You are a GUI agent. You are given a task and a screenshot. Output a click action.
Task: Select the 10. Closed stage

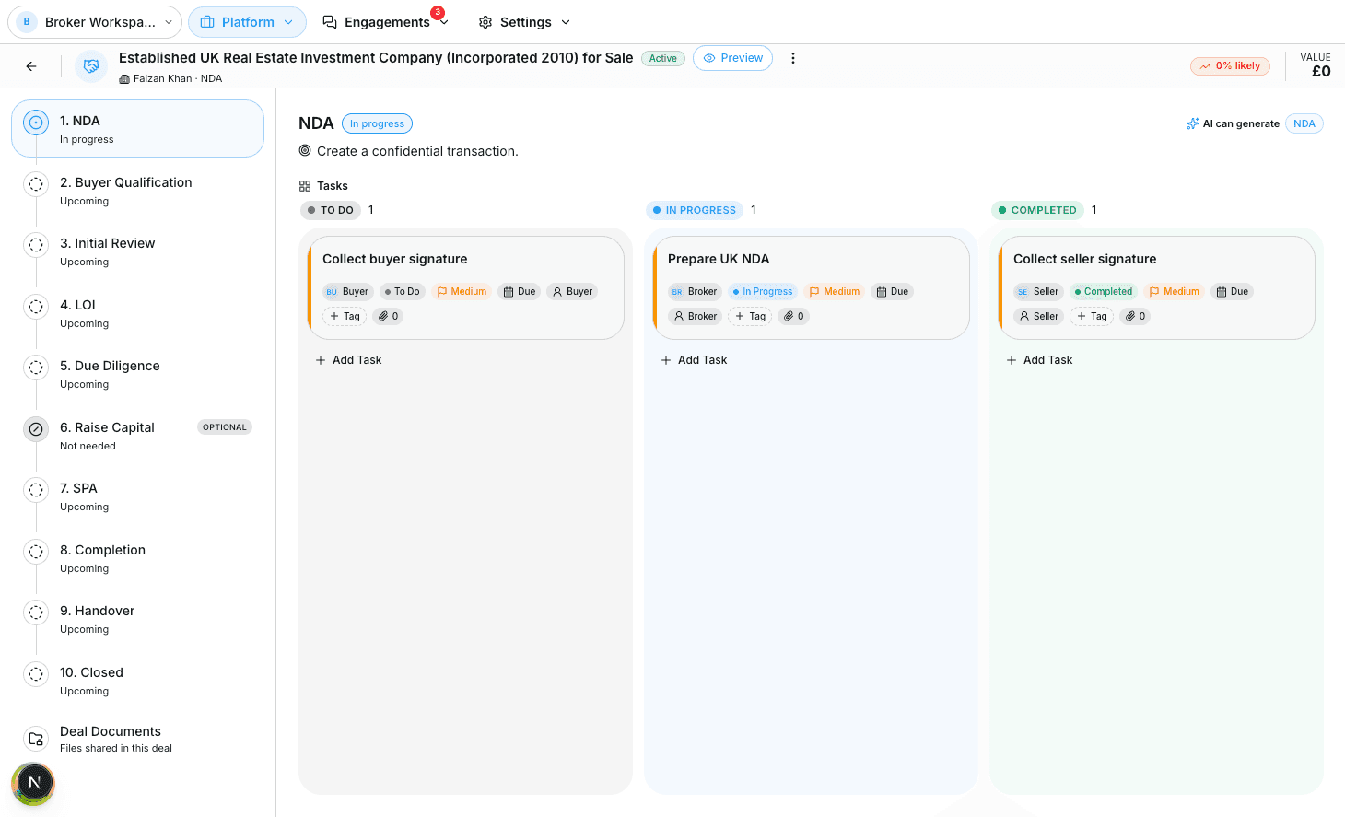pyautogui.click(x=137, y=681)
